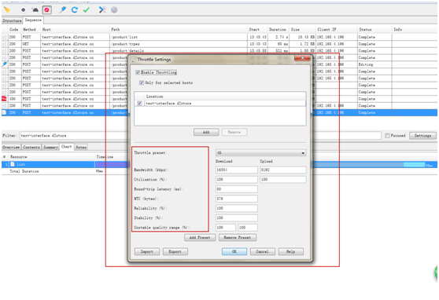
Task: Select the /product/list request row
Action: click(x=219, y=37)
